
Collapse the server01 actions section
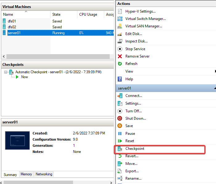215,88
